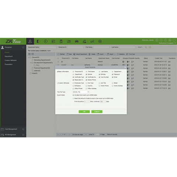Open the Attendance clock module icon
Screen dimensions: 177x177
click(46, 41)
